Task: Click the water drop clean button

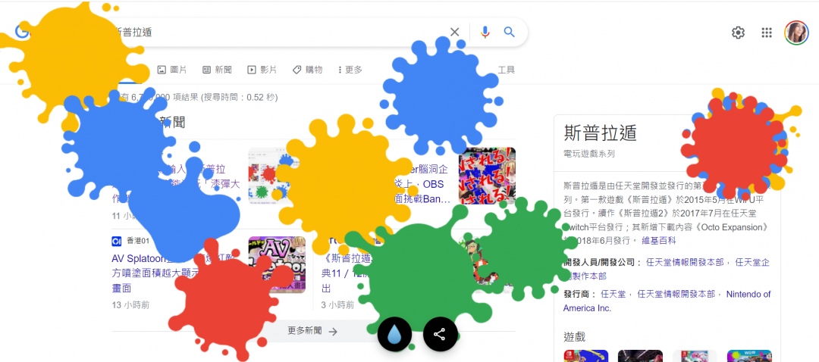Action: 394,334
